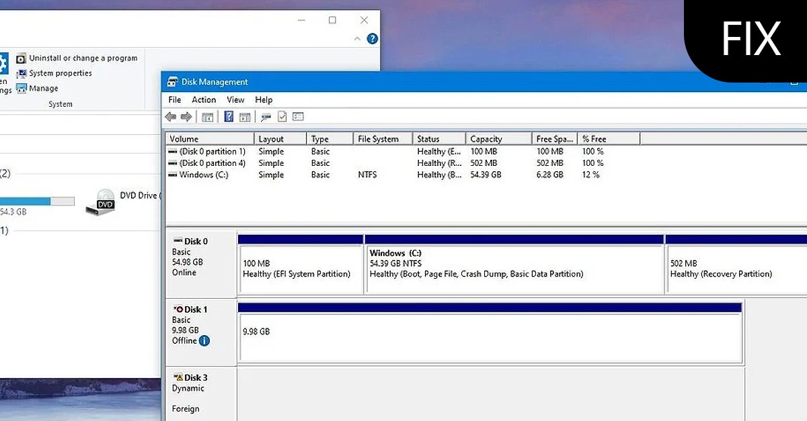Select the Windows (C:) partition block
807x421 pixels.
coord(514,267)
